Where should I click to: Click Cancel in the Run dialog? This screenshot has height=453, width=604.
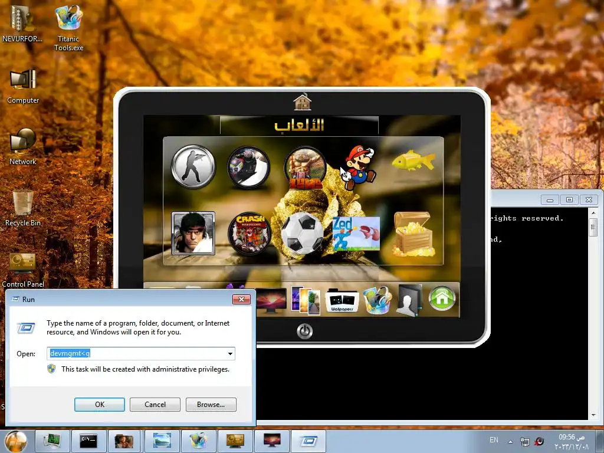tap(155, 405)
